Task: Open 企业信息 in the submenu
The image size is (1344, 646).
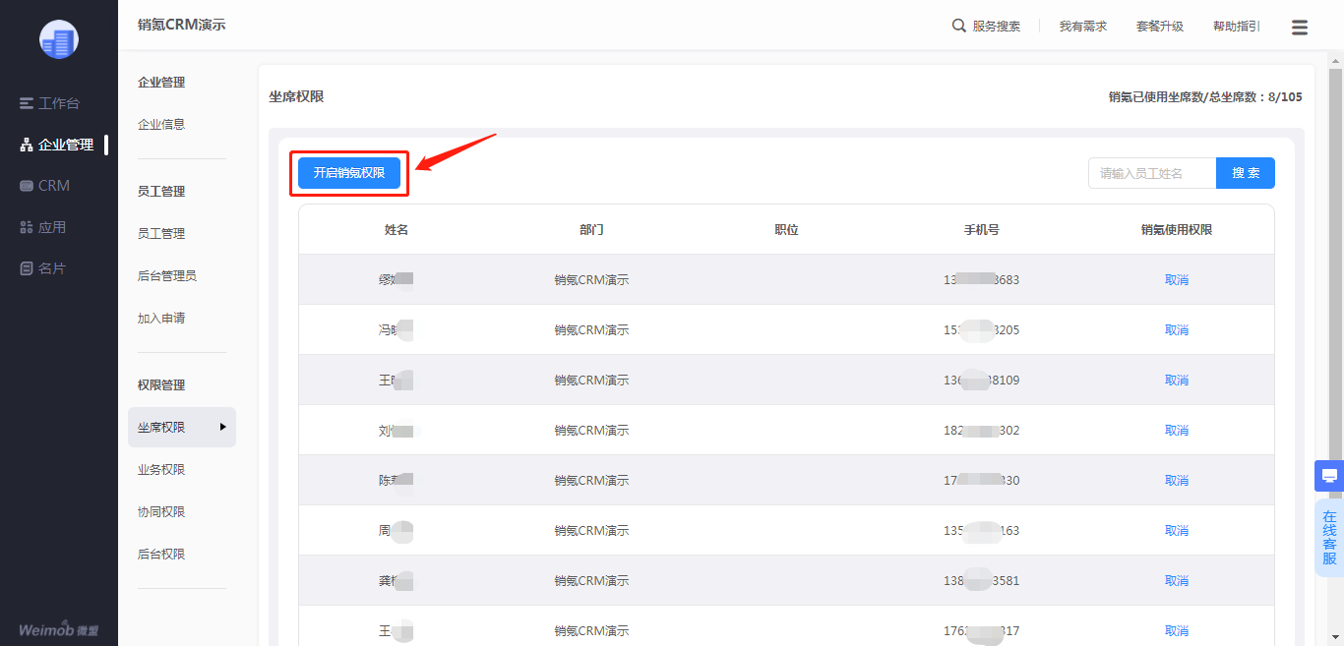Action: (x=161, y=125)
